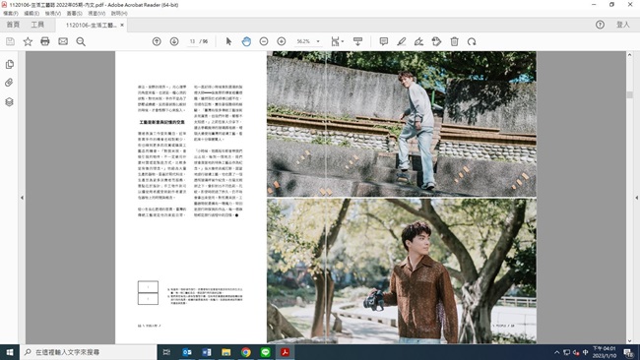This screenshot has height=360, width=640.
Task: Click the 中 input method indicator
Action: click(x=586, y=352)
